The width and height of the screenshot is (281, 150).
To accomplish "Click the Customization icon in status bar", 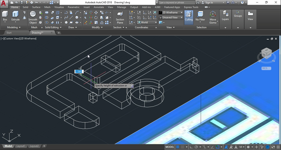I will pyautogui.click(x=278, y=147).
